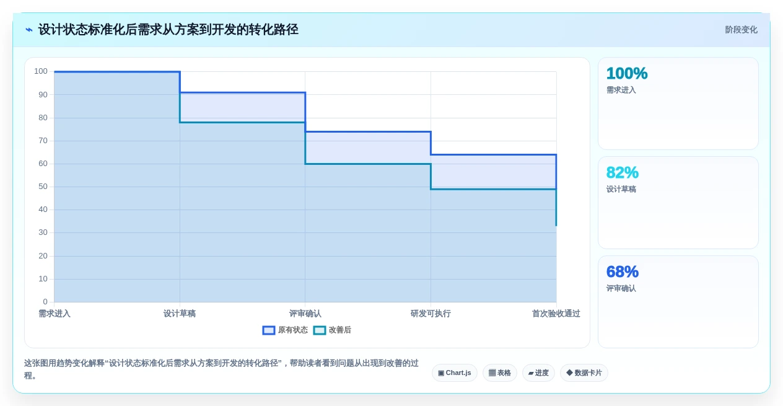Click the 需求进入 x-axis label
Screen dimensions: 783x406
click(55, 314)
